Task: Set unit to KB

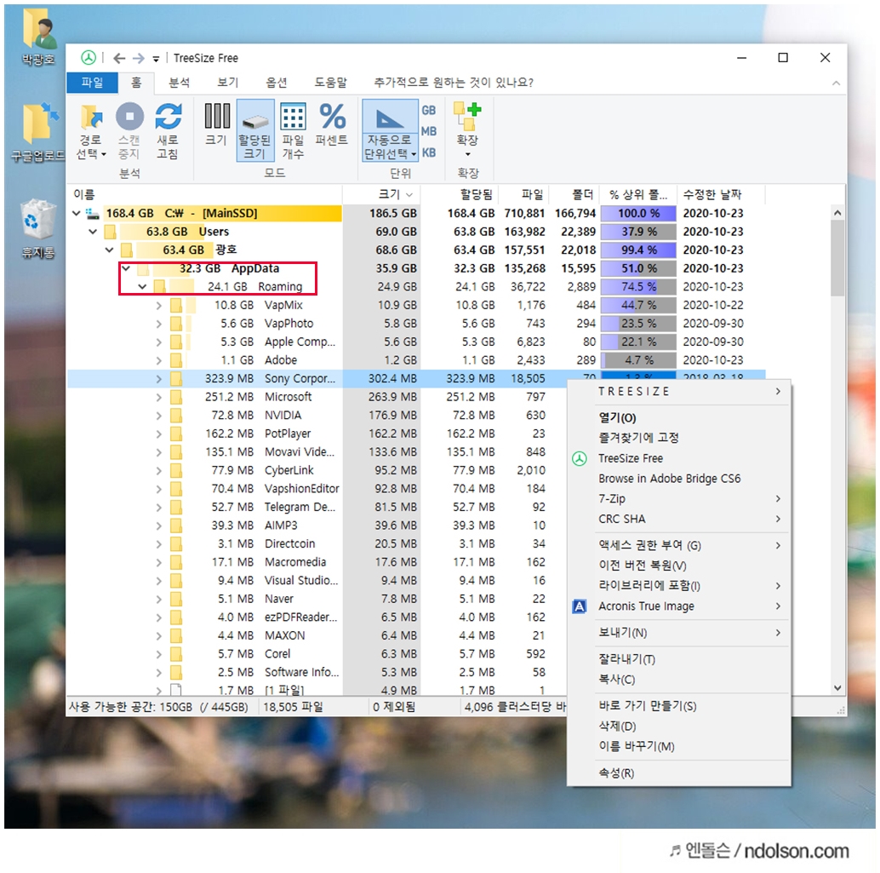Action: point(429,152)
